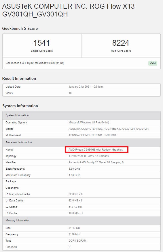Screen dimensions: 163x252
Task: Click the memory Type value DDR4 SDRAM
Action: click(77, 241)
